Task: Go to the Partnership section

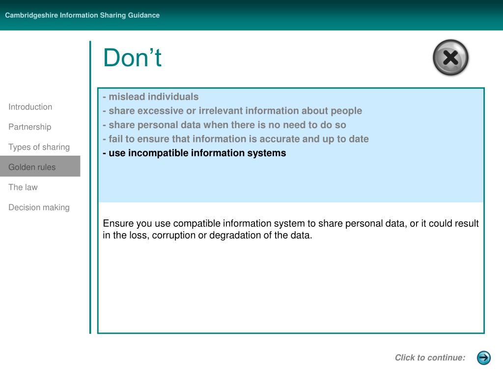Action: (x=30, y=127)
